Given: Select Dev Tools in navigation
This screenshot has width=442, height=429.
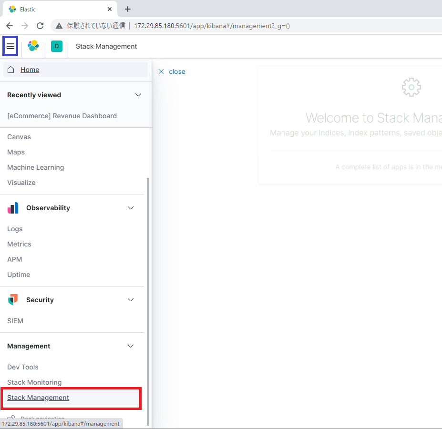Looking at the screenshot, I should (23, 367).
